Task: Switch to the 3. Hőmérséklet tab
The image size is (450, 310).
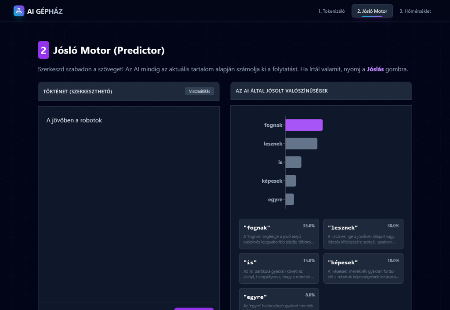Action: coord(415,11)
